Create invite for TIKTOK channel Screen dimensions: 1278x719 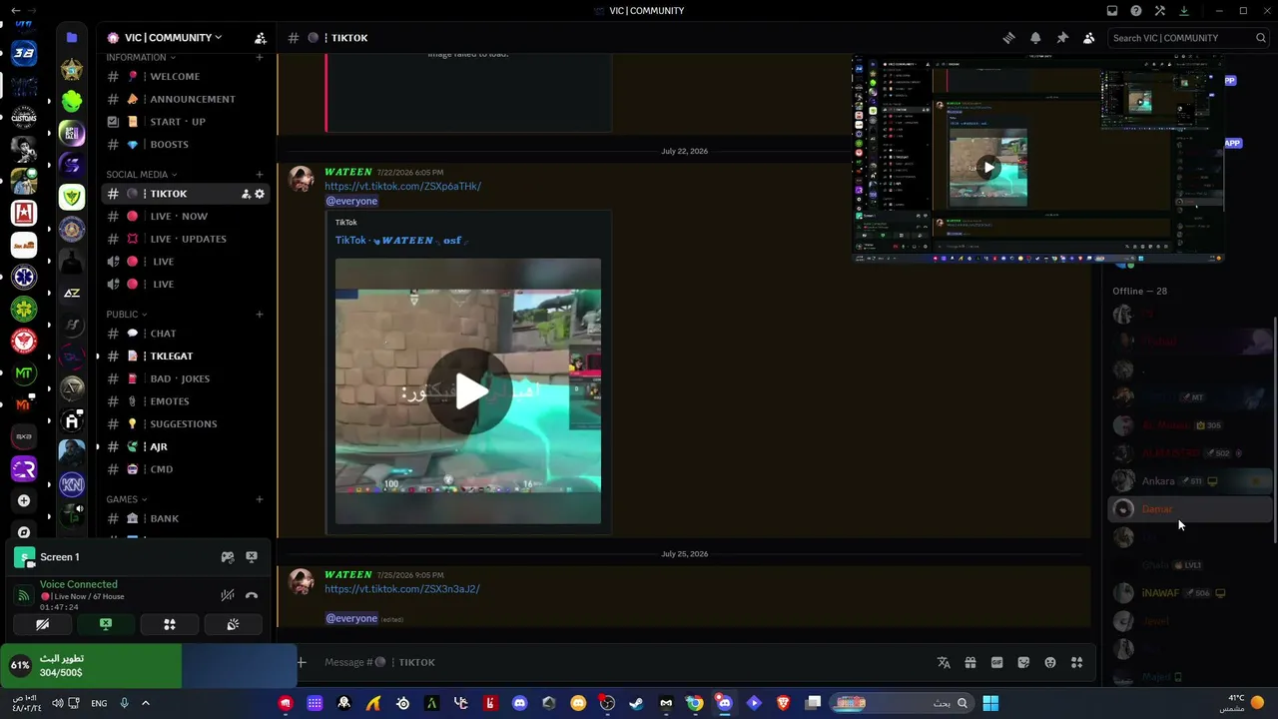tap(246, 194)
